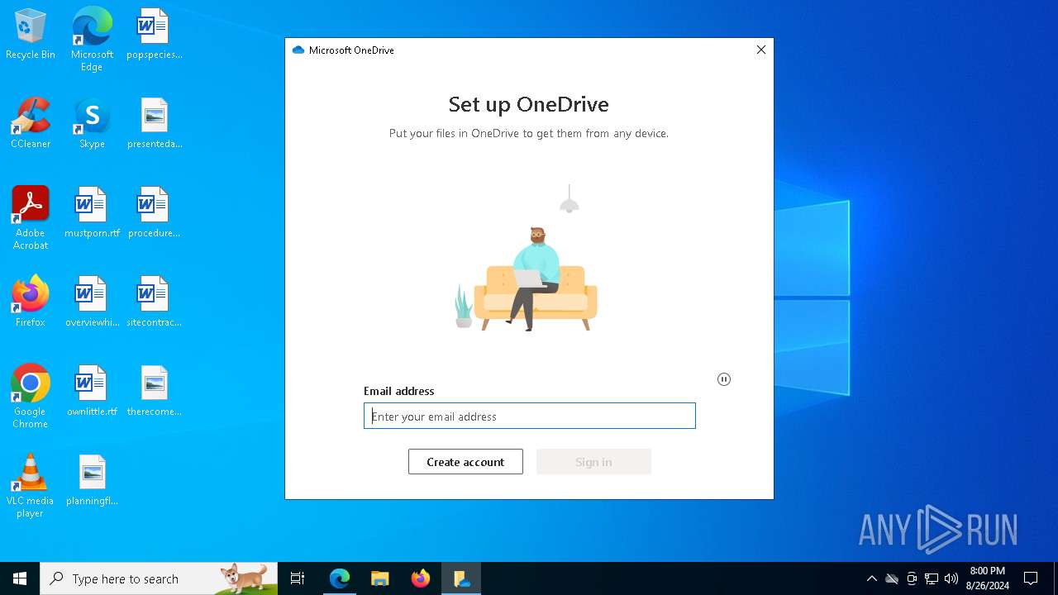Show hidden system tray icons
This screenshot has height=595, width=1058.
coord(871,578)
